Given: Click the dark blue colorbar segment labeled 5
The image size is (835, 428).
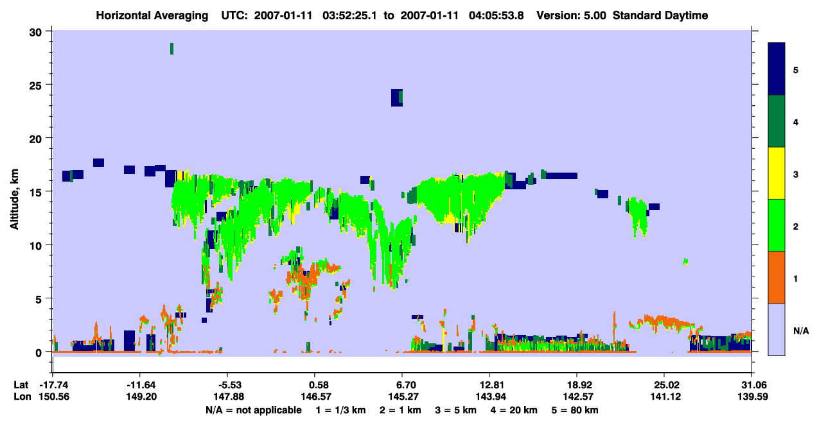Looking at the screenshot, I should point(777,69).
